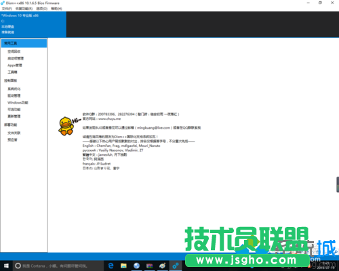Open the blue globe app in taskbar

(136, 266)
